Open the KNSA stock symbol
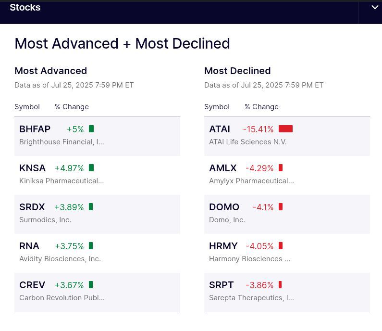The height and width of the screenshot is (331, 382). [x=32, y=168]
